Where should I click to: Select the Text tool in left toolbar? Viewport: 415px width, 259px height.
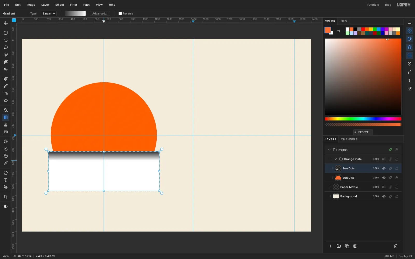[x=5, y=180]
